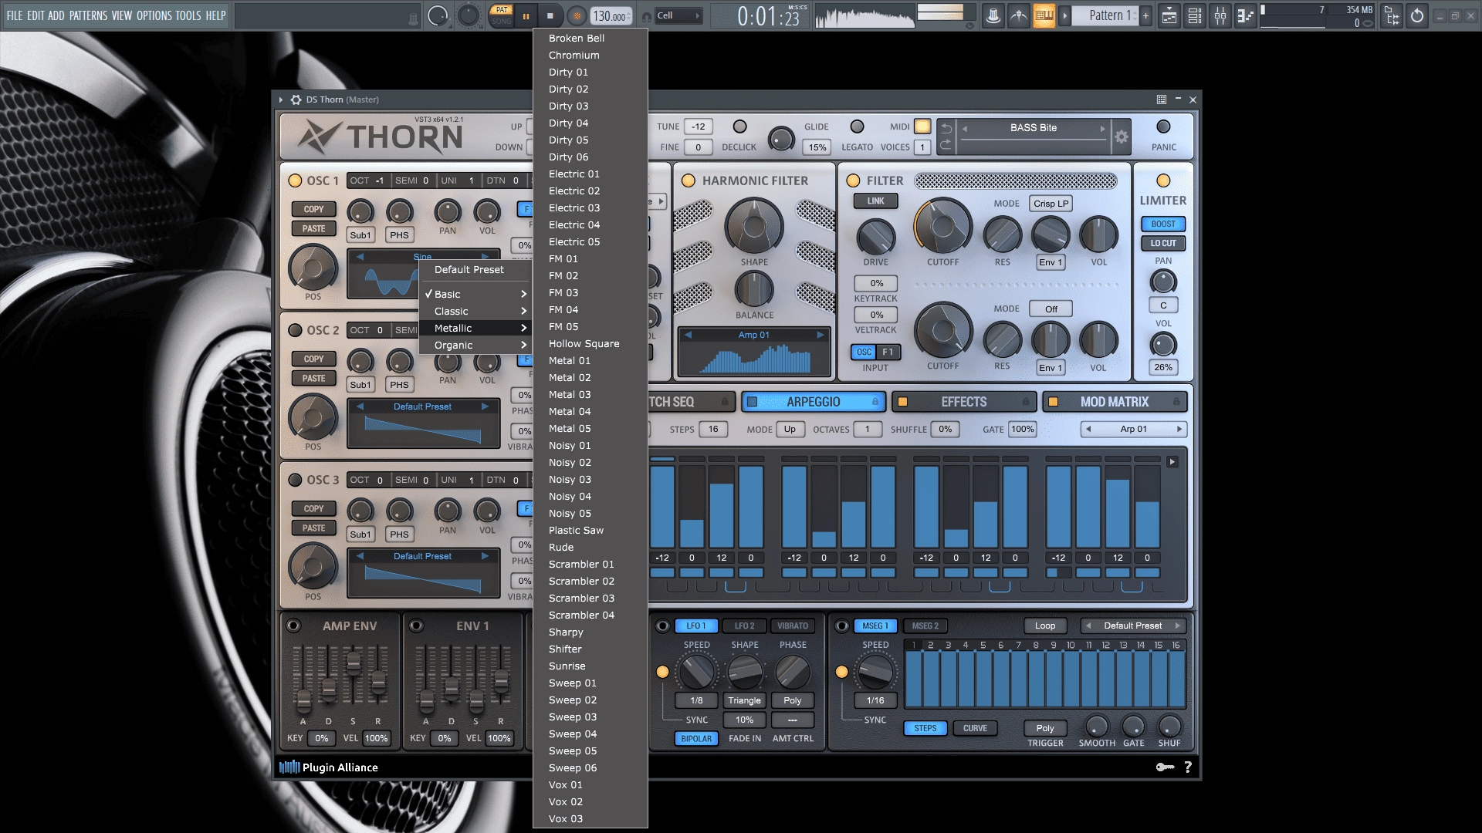
Task: Click the Thorn redo arrow icon
Action: [x=946, y=145]
